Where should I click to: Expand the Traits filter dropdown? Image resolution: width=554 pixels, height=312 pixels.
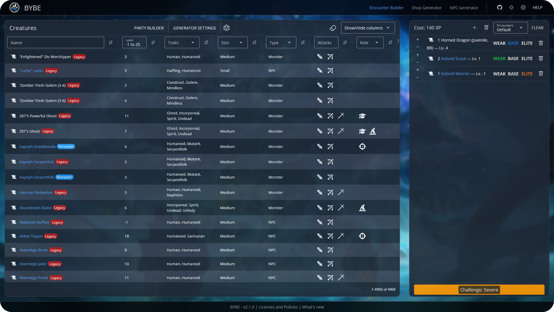pos(181,42)
